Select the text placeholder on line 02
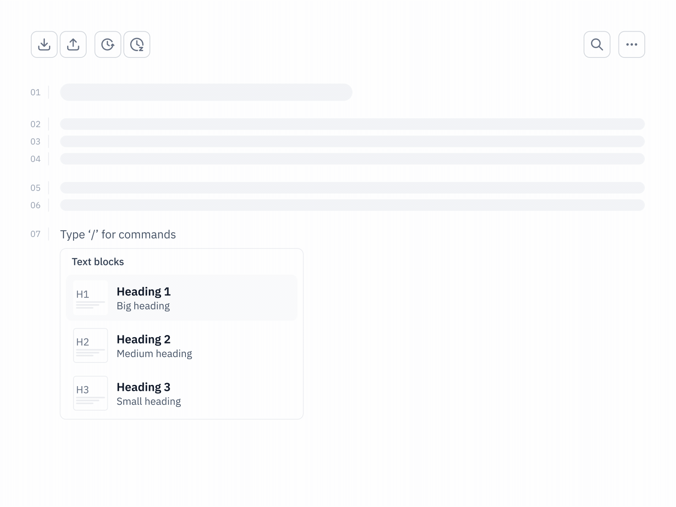This screenshot has height=507, width=676. pyautogui.click(x=352, y=124)
